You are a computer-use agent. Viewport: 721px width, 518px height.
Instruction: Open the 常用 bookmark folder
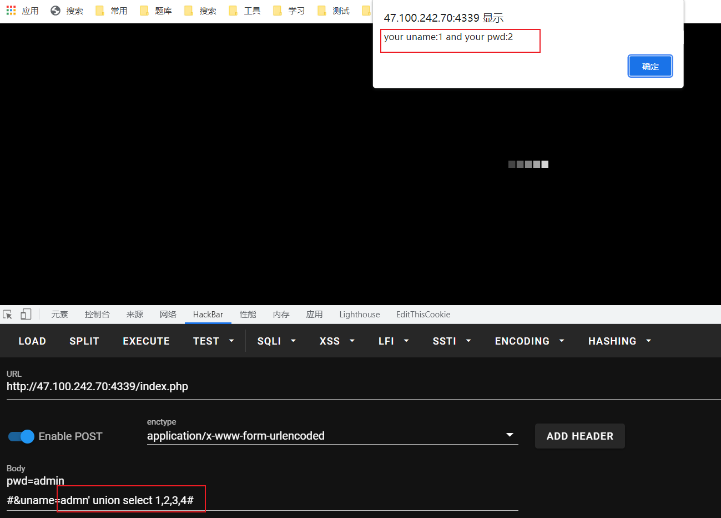[x=112, y=11]
